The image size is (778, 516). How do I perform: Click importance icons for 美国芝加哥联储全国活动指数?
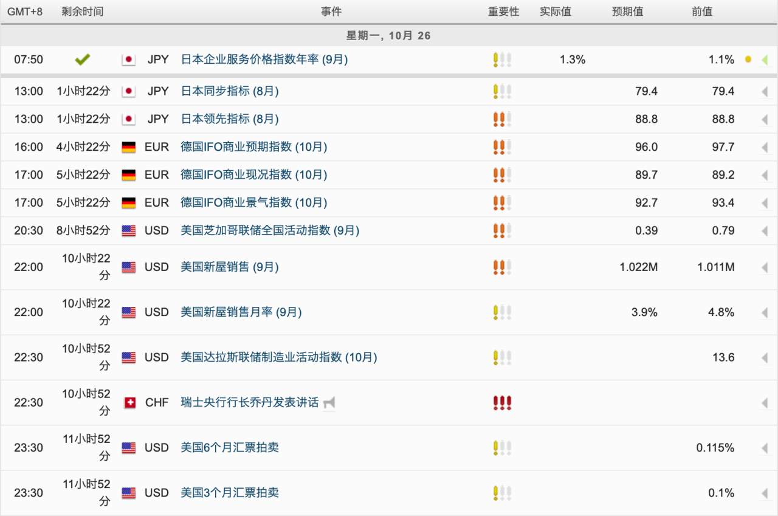pyautogui.click(x=502, y=230)
